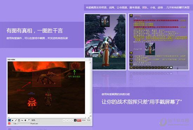Choose the straight line tool
Image resolution: width=193 pixels, height=130 pixels.
[x=16, y=120]
